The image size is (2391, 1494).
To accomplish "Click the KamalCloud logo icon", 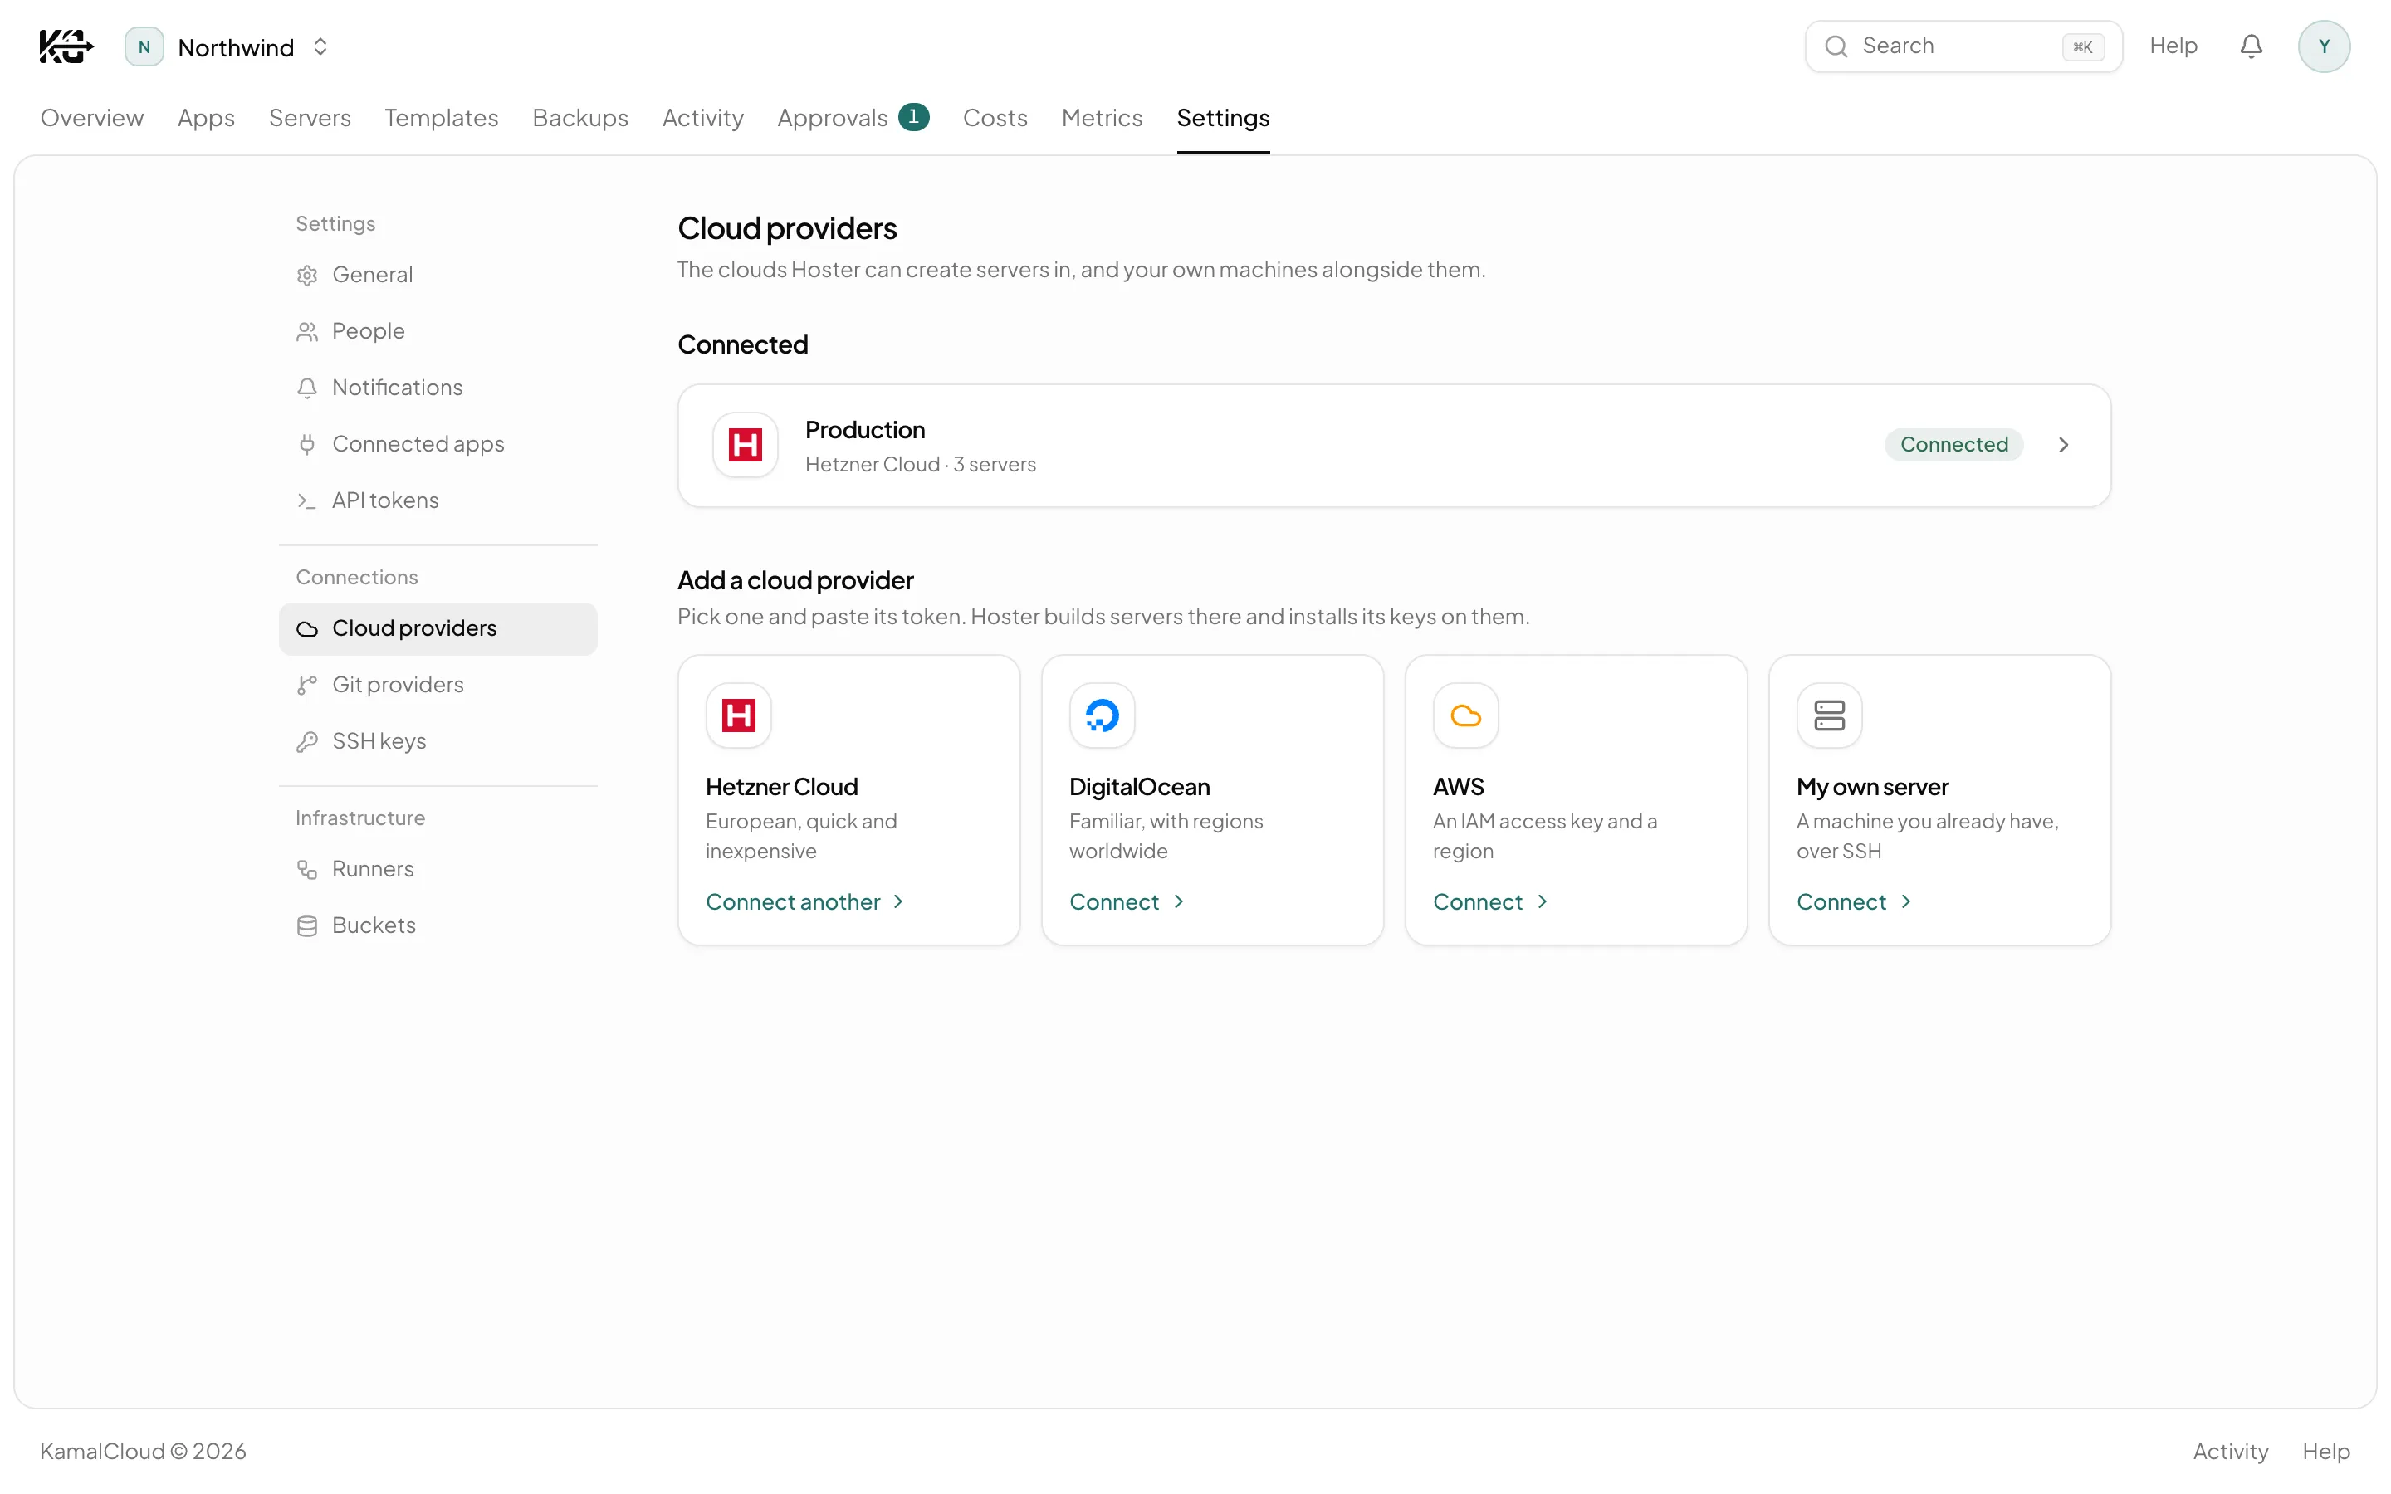I will point(66,46).
